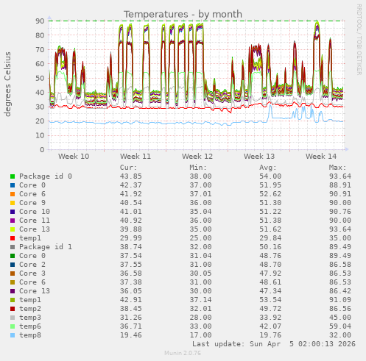
Task: Click the 'Max:' column header
Action: (337, 168)
